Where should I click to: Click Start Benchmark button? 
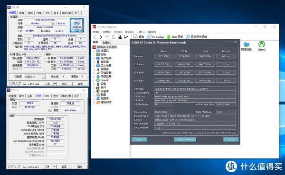click(185, 140)
